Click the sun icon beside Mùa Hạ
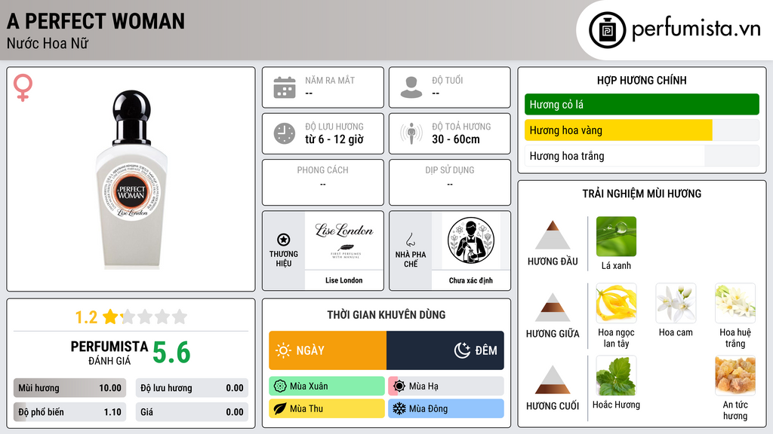 (x=399, y=387)
